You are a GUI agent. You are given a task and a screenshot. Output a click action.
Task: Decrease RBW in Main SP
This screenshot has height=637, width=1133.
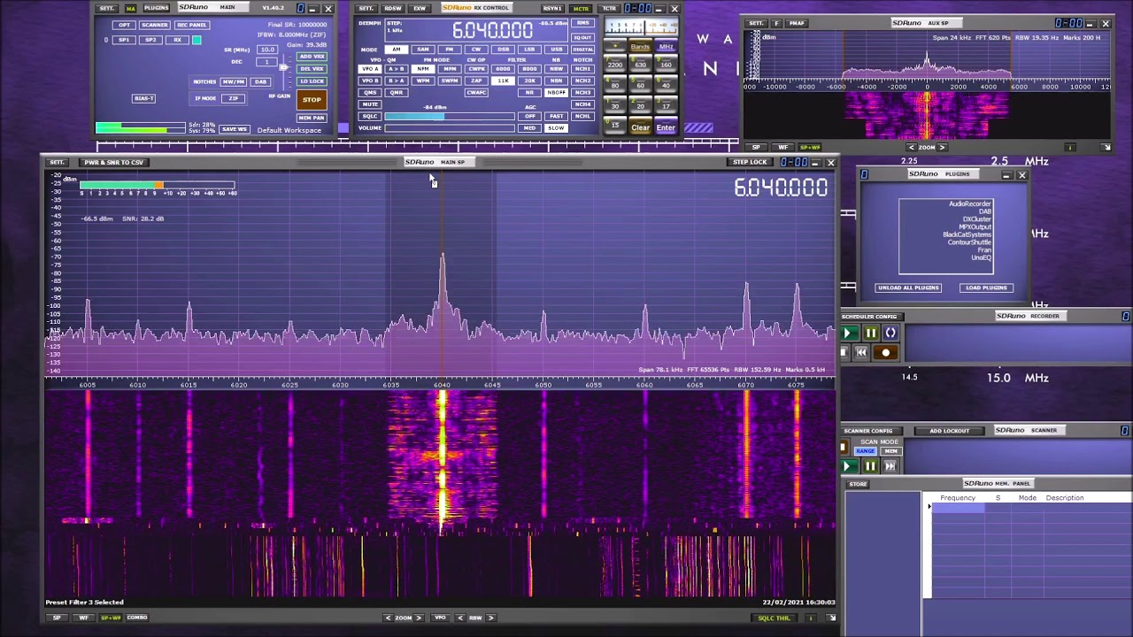pos(460,618)
